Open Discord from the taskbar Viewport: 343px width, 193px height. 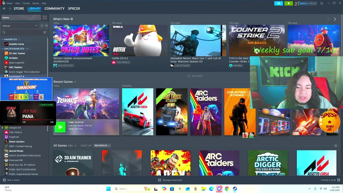[x=219, y=189]
